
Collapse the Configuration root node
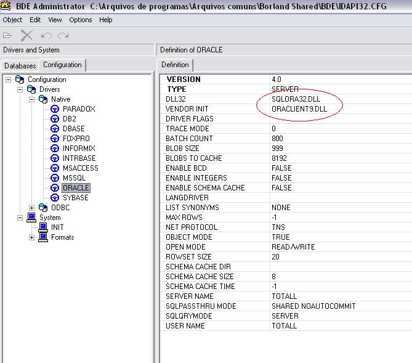[9, 80]
